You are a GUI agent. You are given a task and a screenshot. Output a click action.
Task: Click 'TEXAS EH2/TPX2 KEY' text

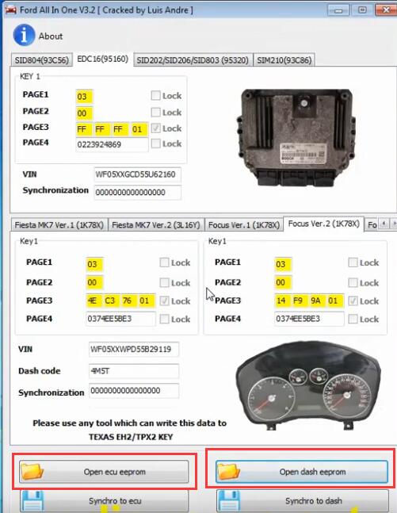click(131, 437)
